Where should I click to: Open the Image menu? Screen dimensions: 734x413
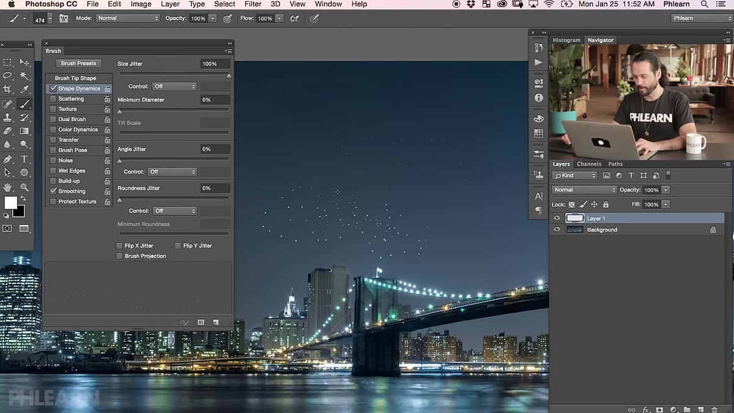point(141,4)
